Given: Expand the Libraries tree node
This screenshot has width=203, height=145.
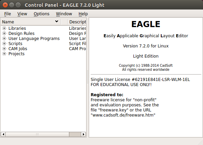Looking at the screenshot, I should 4,28.
